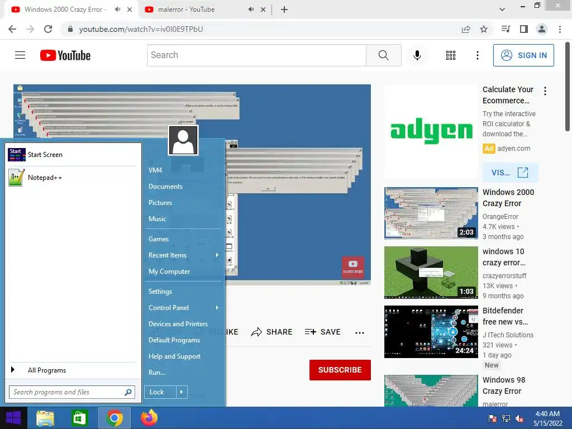Click SHARE under the video
This screenshot has width=572, height=429.
pyautogui.click(x=272, y=332)
